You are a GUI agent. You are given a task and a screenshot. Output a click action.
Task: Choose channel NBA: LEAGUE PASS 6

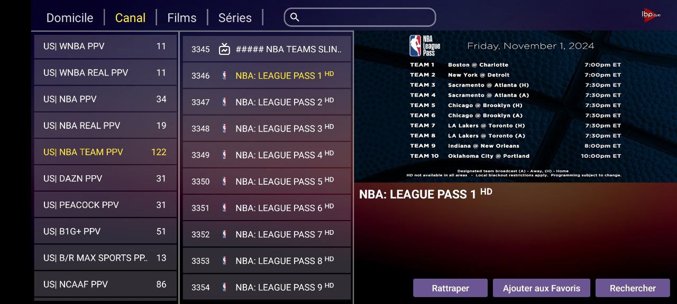pos(267,207)
